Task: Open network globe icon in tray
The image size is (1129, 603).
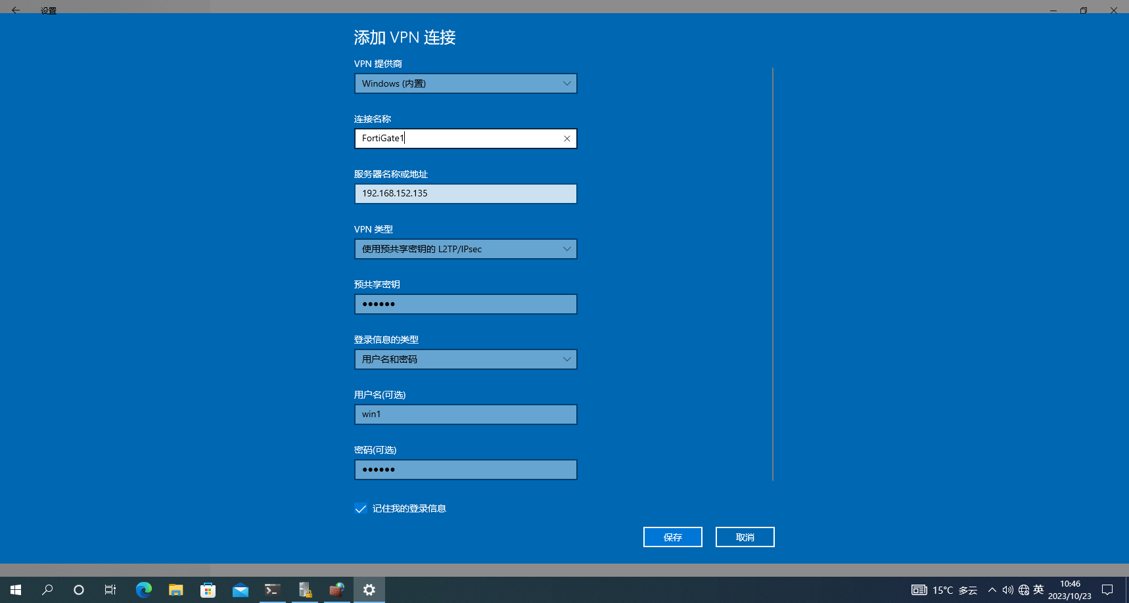Action: click(1024, 590)
